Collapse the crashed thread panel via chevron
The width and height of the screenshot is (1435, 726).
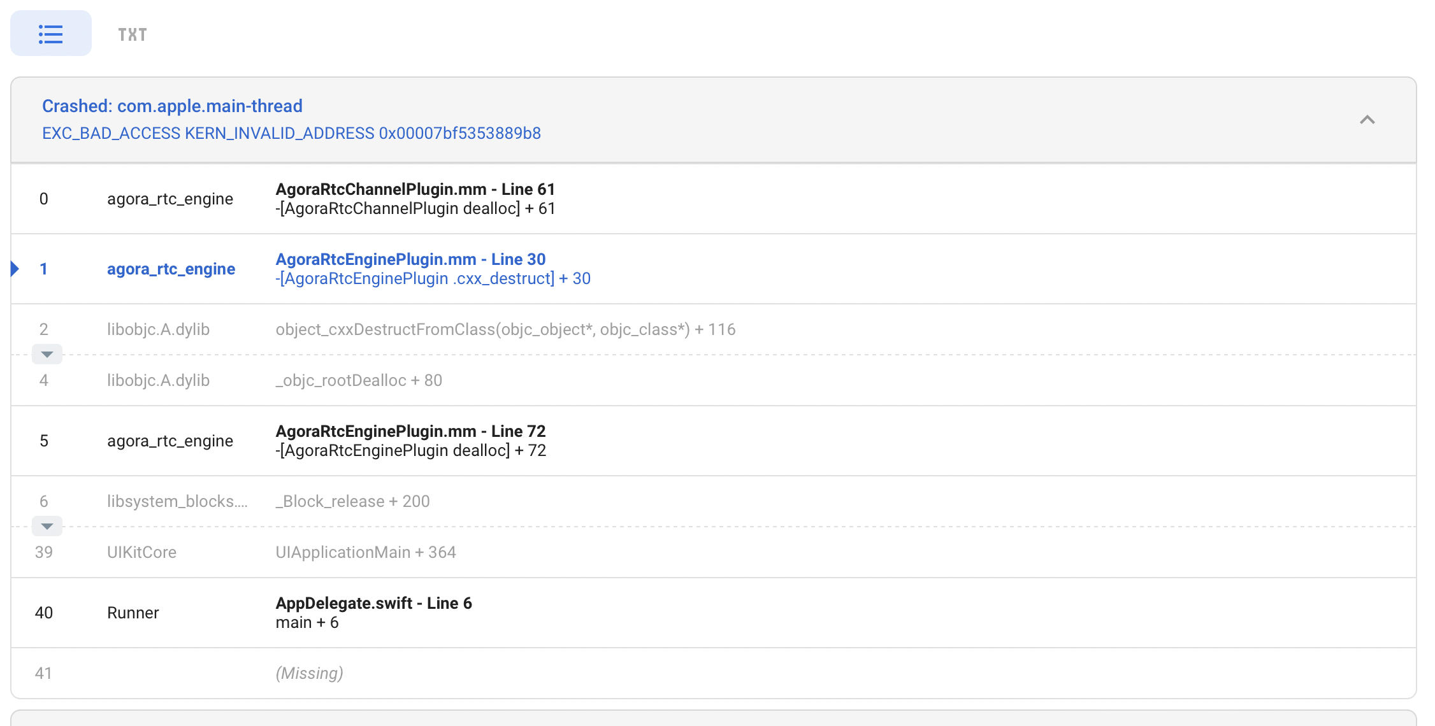[1368, 120]
